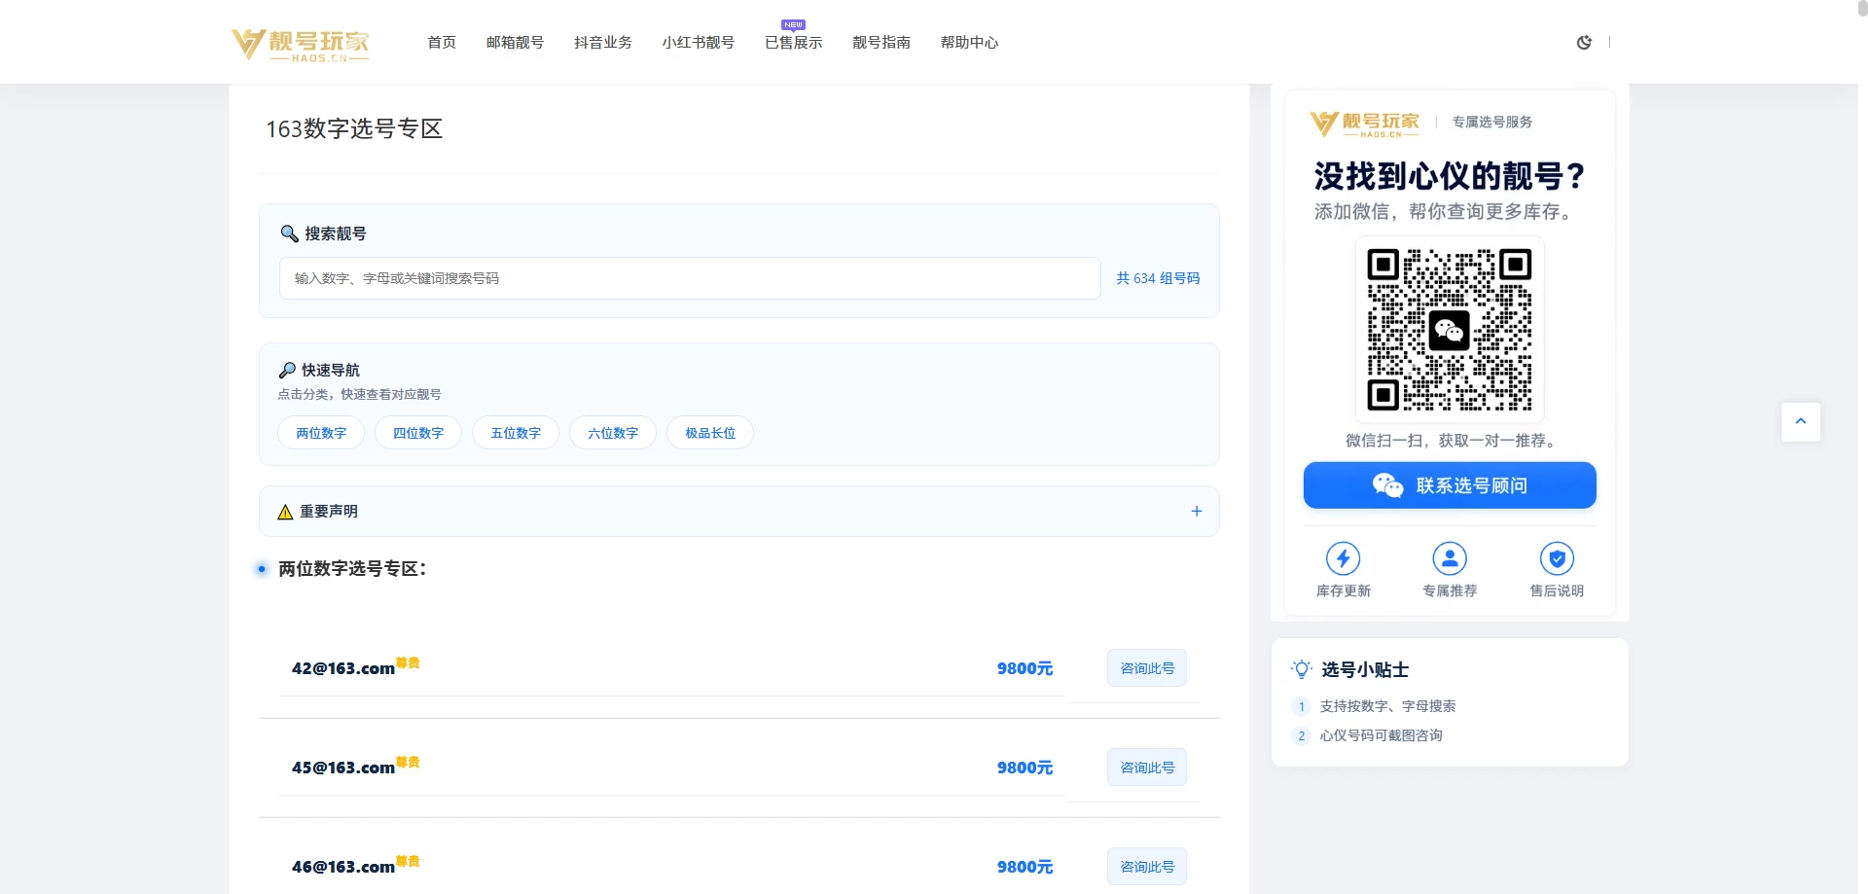Open 帮助中心 menu item
This screenshot has height=894, width=1868.
point(969,42)
